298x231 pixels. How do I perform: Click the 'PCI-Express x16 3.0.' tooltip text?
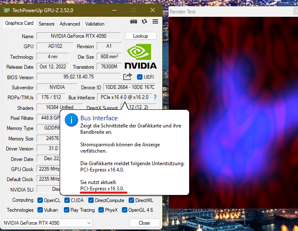click(102, 189)
